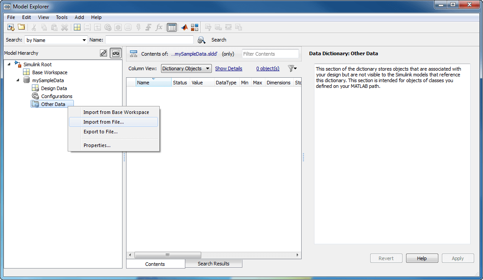
Task: Click the Cut scissors icon
Action: coord(34,27)
